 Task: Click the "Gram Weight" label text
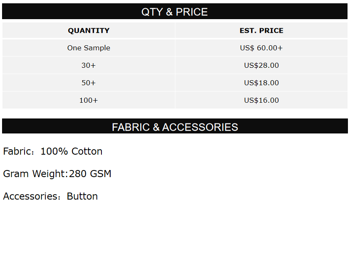pyautogui.click(x=34, y=174)
